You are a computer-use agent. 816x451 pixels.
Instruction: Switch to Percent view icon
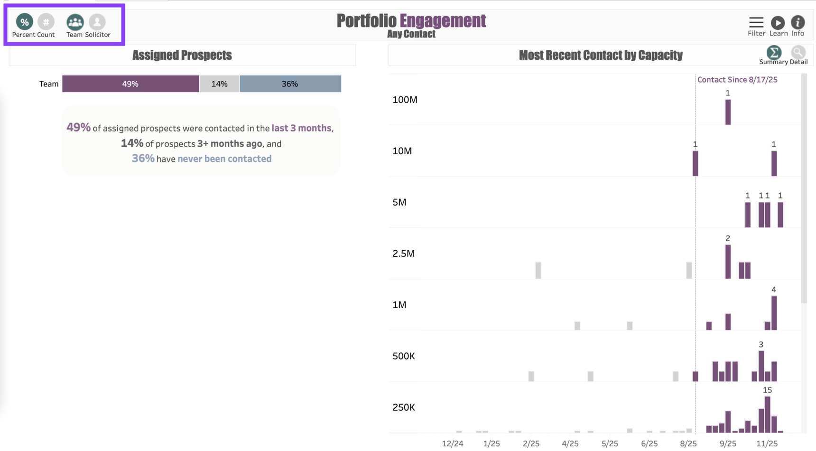pyautogui.click(x=25, y=22)
